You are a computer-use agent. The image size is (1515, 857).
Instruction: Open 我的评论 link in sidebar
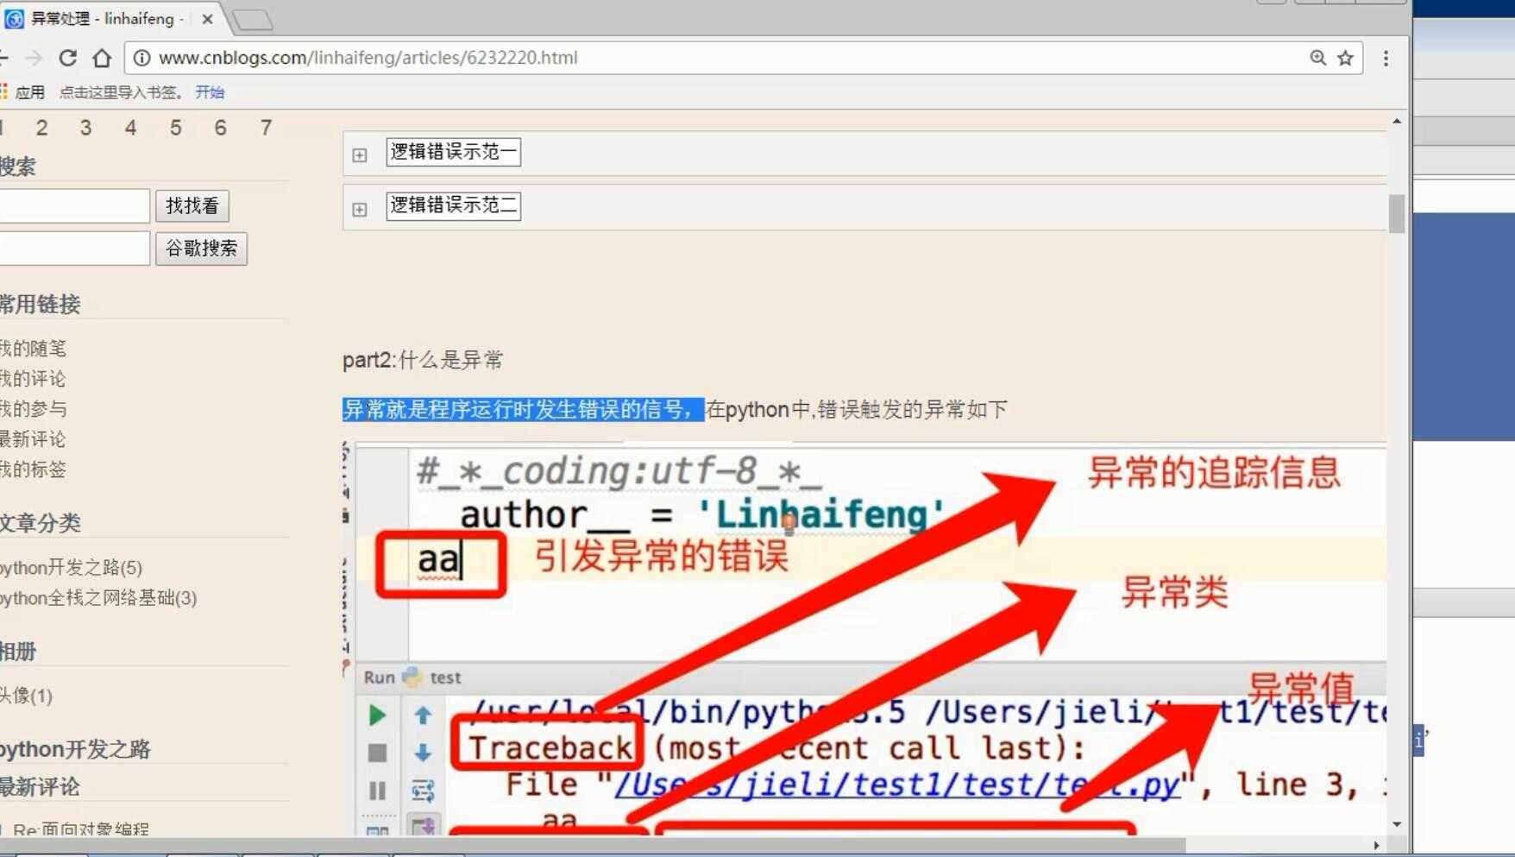click(x=33, y=379)
